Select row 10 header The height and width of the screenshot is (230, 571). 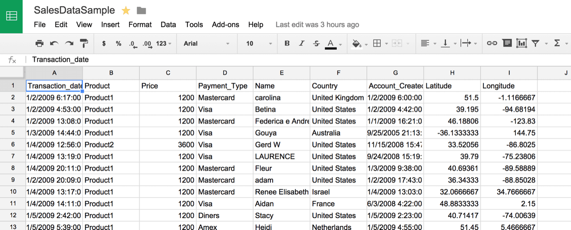(x=13, y=192)
